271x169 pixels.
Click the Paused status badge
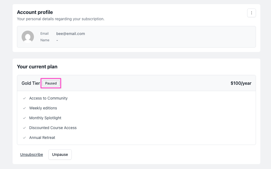[51, 83]
